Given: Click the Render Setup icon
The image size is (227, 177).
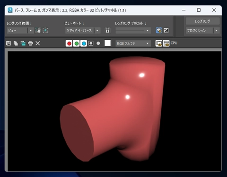Looking at the screenshot, I should click(x=159, y=30).
